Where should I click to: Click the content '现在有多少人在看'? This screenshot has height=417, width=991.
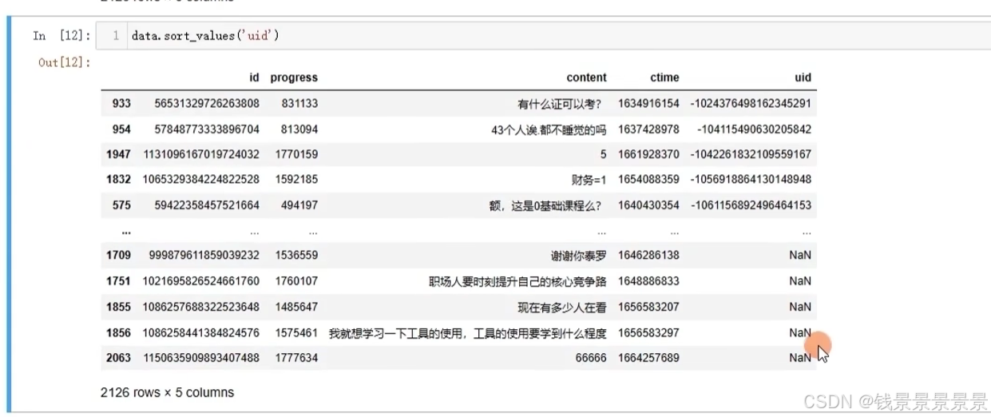point(562,307)
